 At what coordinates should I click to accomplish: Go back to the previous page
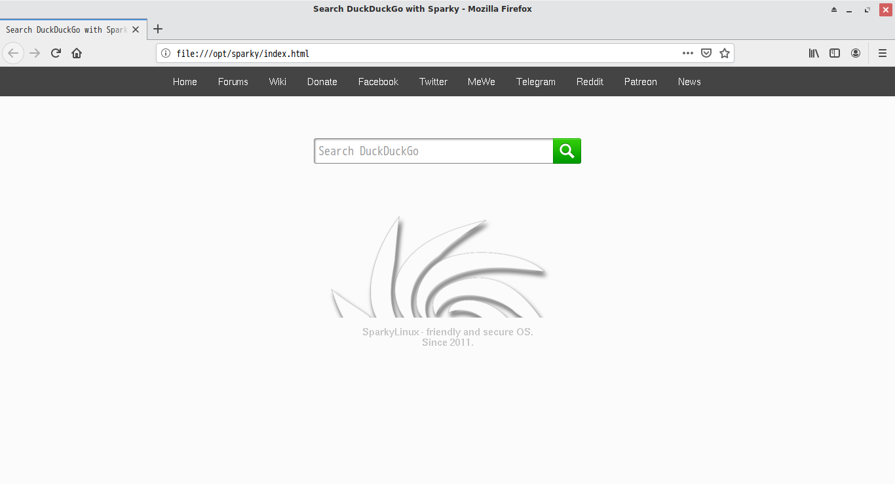(x=13, y=53)
